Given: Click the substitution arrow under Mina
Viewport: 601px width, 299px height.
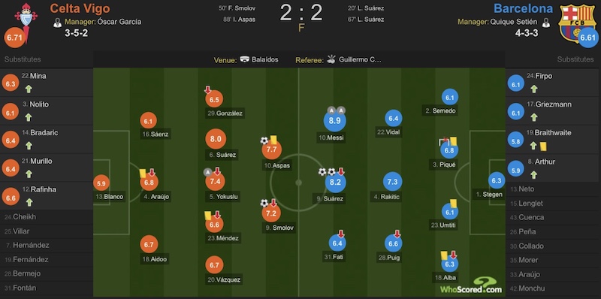Looking at the screenshot, I should [29, 89].
